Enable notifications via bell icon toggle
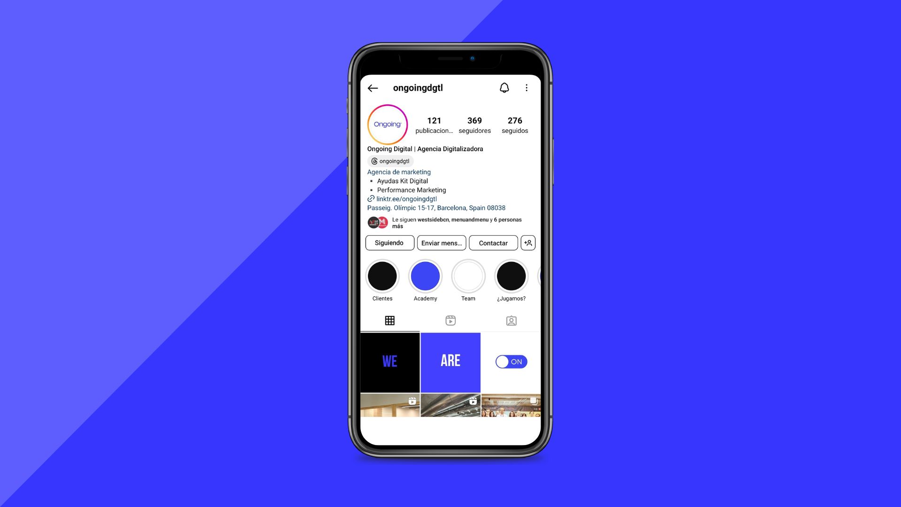Viewport: 901px width, 507px height. (504, 87)
